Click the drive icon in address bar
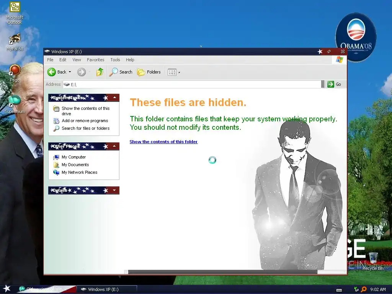392x294 pixels. click(x=67, y=84)
